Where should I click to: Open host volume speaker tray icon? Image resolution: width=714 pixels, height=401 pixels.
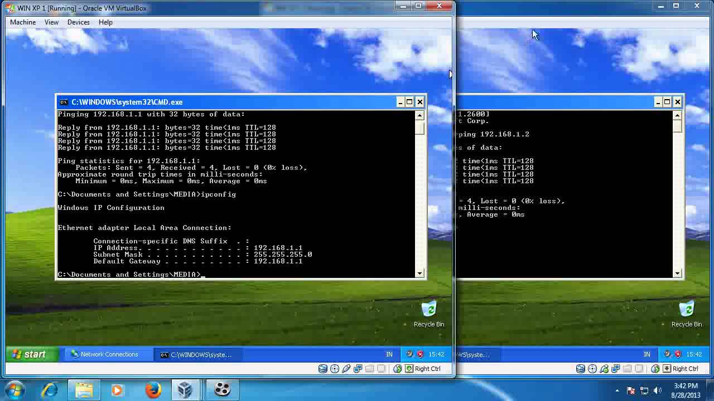click(x=657, y=390)
